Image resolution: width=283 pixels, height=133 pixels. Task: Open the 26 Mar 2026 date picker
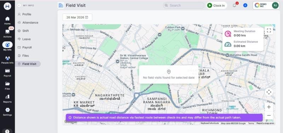pos(77,17)
